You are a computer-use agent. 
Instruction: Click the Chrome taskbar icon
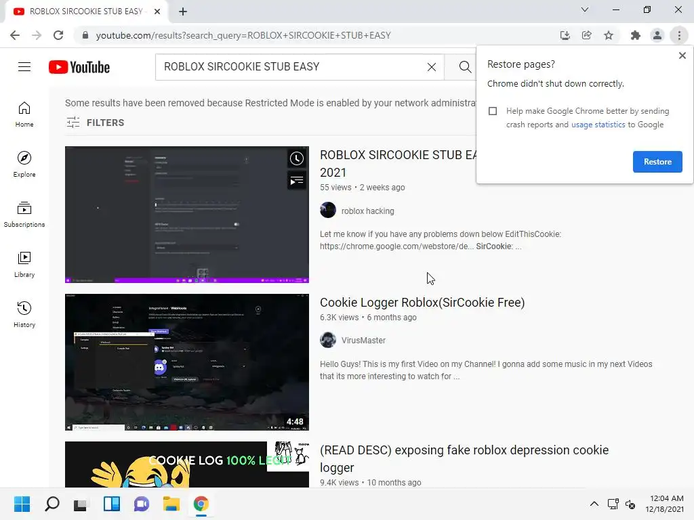(201, 504)
